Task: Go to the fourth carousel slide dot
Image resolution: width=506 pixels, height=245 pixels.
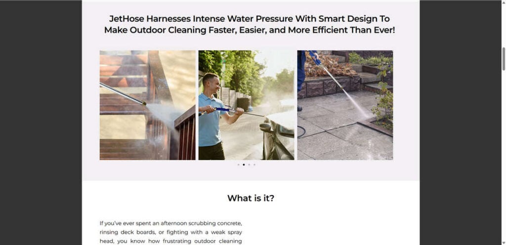Action: [x=254, y=164]
